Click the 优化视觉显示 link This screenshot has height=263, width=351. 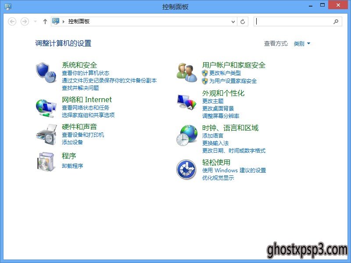coord(218,178)
